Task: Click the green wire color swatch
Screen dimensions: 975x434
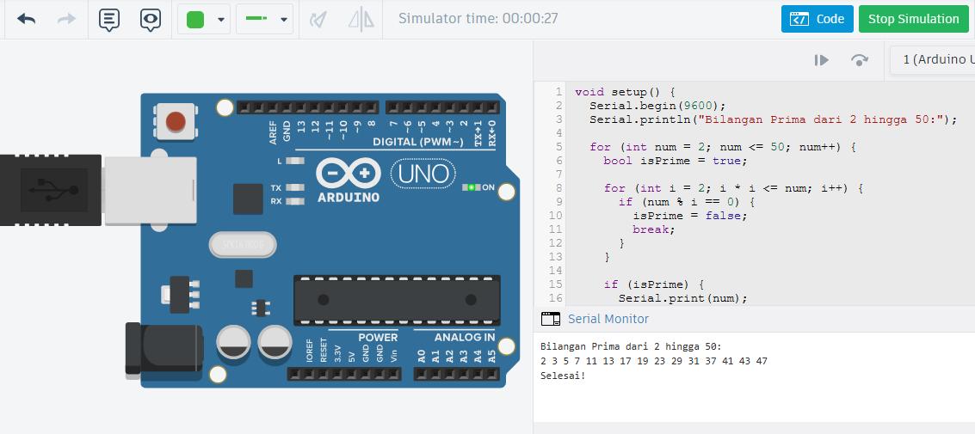Action: pos(195,20)
